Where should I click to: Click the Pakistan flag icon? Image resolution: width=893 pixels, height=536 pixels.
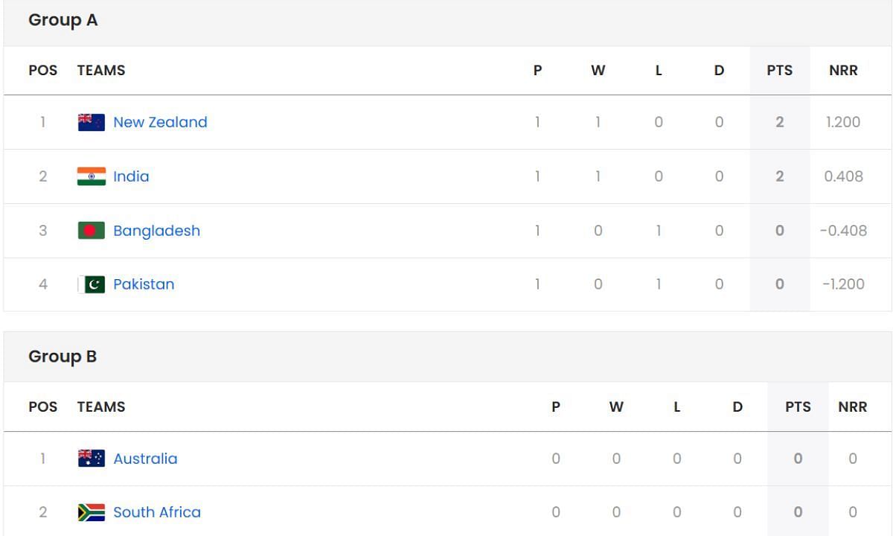pos(92,284)
